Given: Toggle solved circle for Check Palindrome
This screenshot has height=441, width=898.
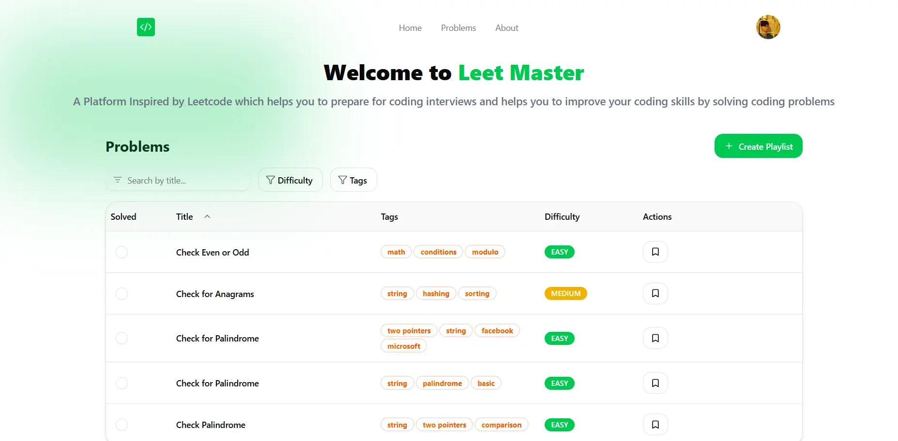Looking at the screenshot, I should tap(122, 425).
